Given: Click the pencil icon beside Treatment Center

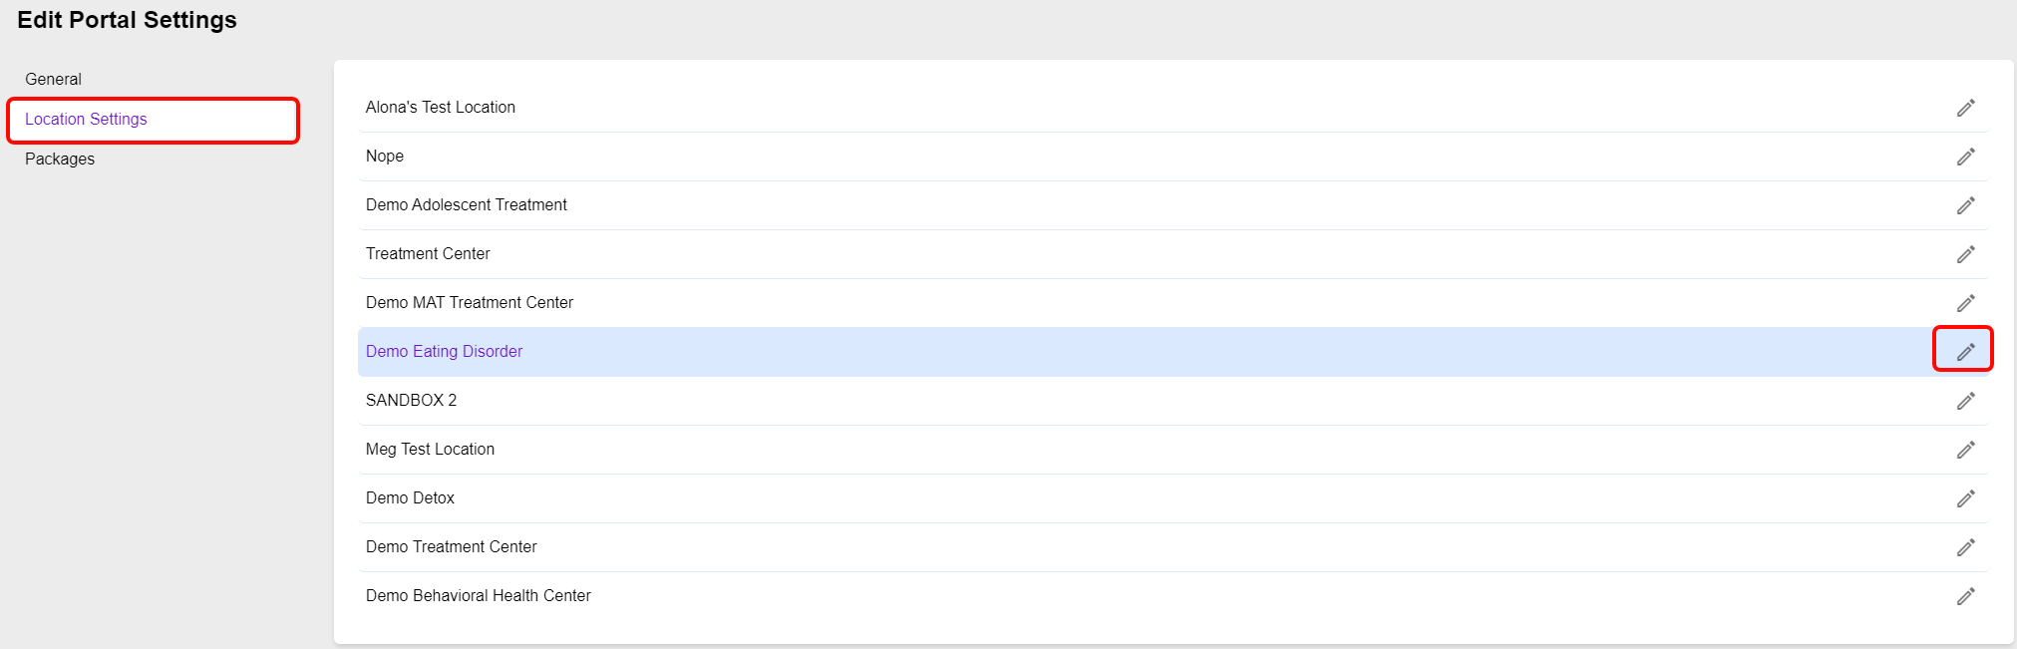Looking at the screenshot, I should [x=1965, y=254].
